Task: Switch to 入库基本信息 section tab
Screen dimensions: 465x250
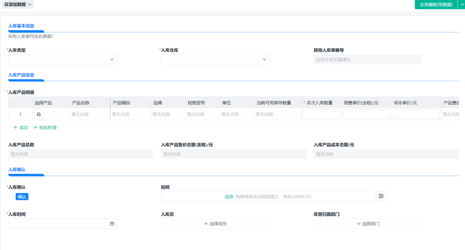Action: pos(21,26)
